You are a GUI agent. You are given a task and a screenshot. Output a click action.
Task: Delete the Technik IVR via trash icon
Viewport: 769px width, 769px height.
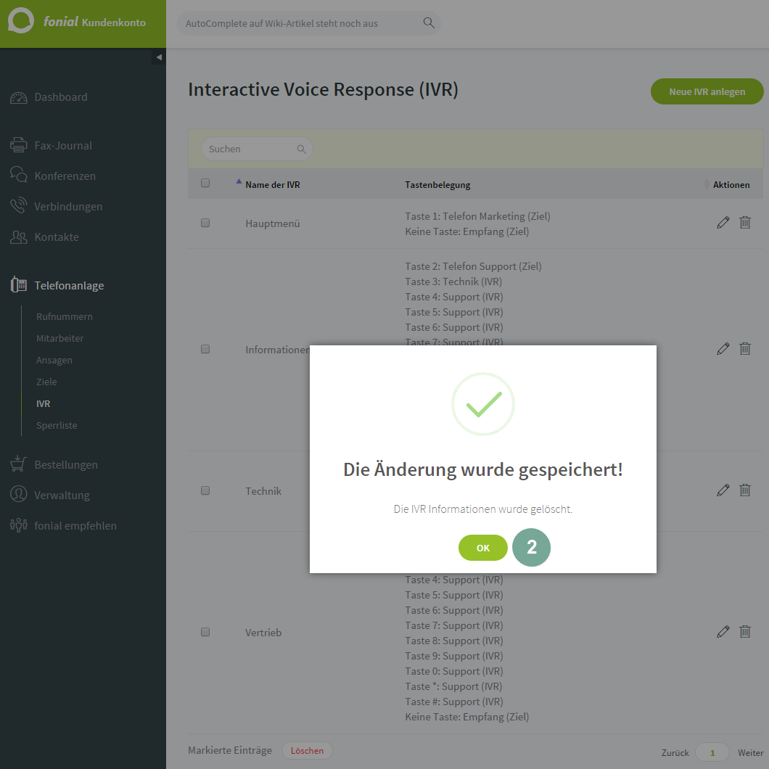[x=745, y=490]
